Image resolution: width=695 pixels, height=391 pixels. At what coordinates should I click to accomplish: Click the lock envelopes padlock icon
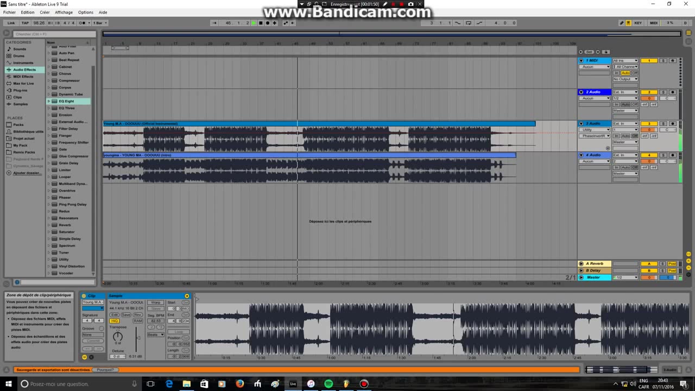pos(606,52)
